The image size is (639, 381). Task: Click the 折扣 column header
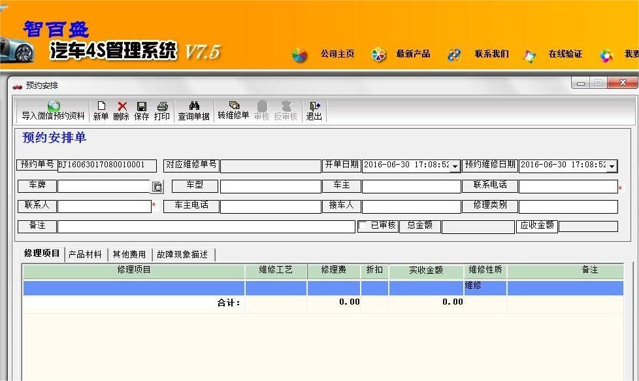point(374,270)
